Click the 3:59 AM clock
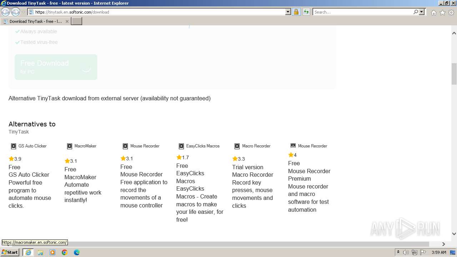The width and height of the screenshot is (457, 257). pyautogui.click(x=439, y=252)
